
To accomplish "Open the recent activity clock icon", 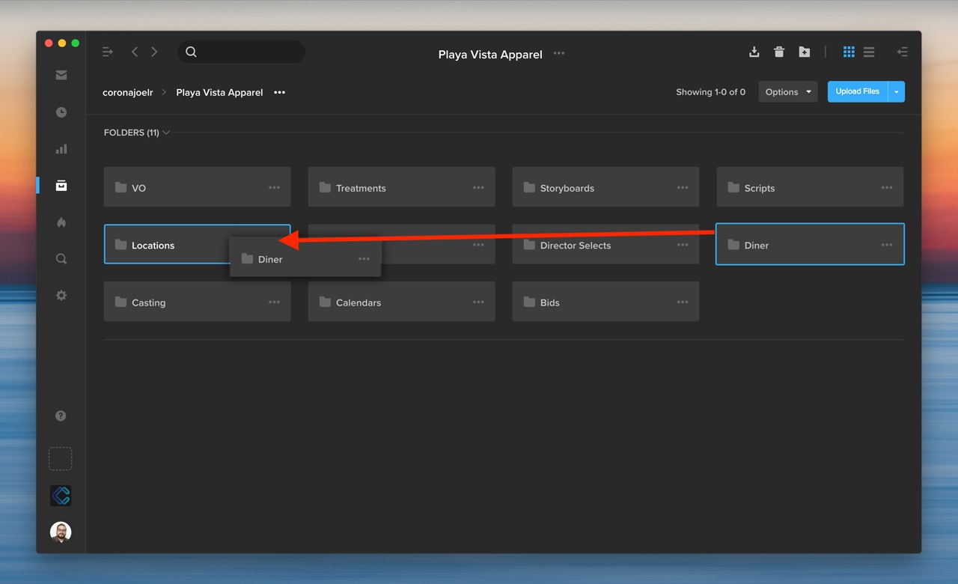I will pyautogui.click(x=61, y=112).
